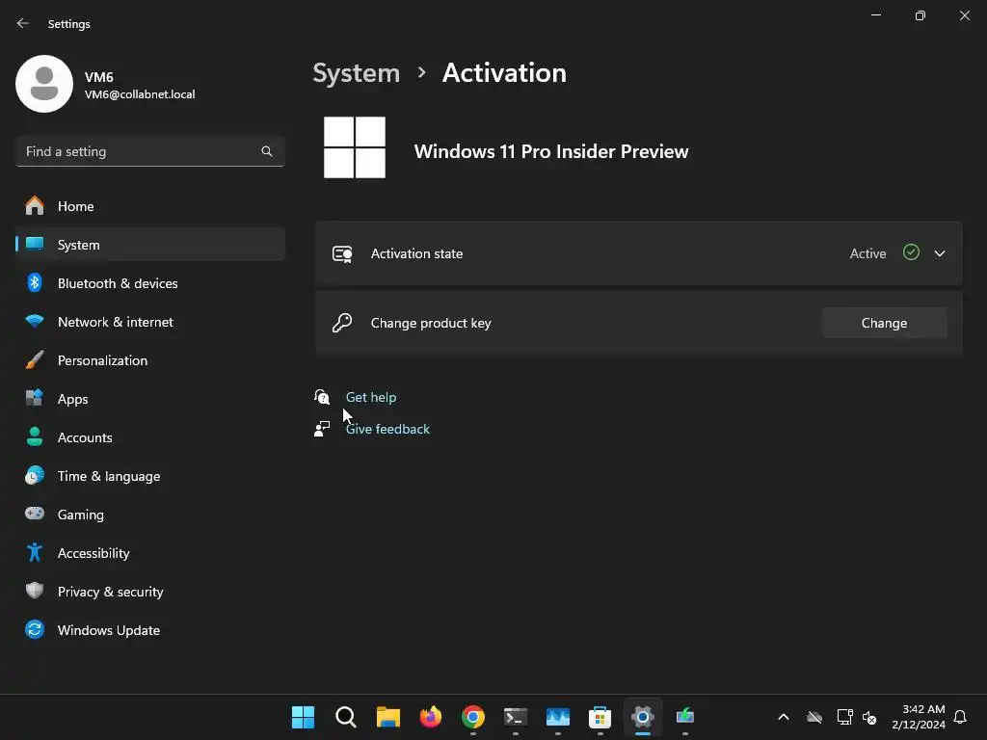Focus the Find a setting search box

coord(149,151)
